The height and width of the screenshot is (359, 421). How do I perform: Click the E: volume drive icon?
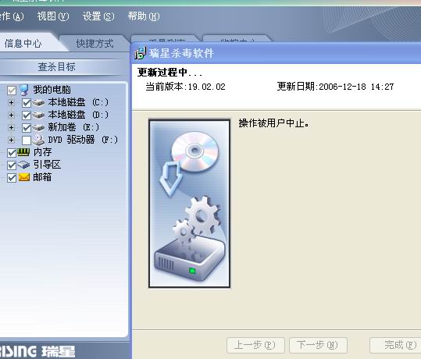coord(38,127)
